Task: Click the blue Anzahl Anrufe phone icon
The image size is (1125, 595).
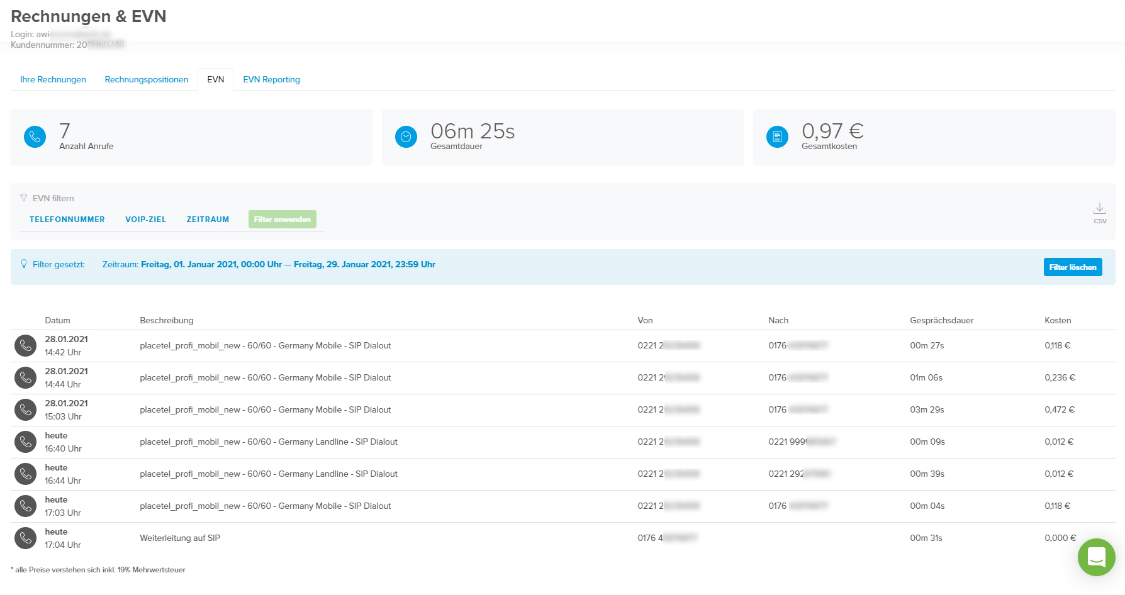Action: pyautogui.click(x=35, y=136)
